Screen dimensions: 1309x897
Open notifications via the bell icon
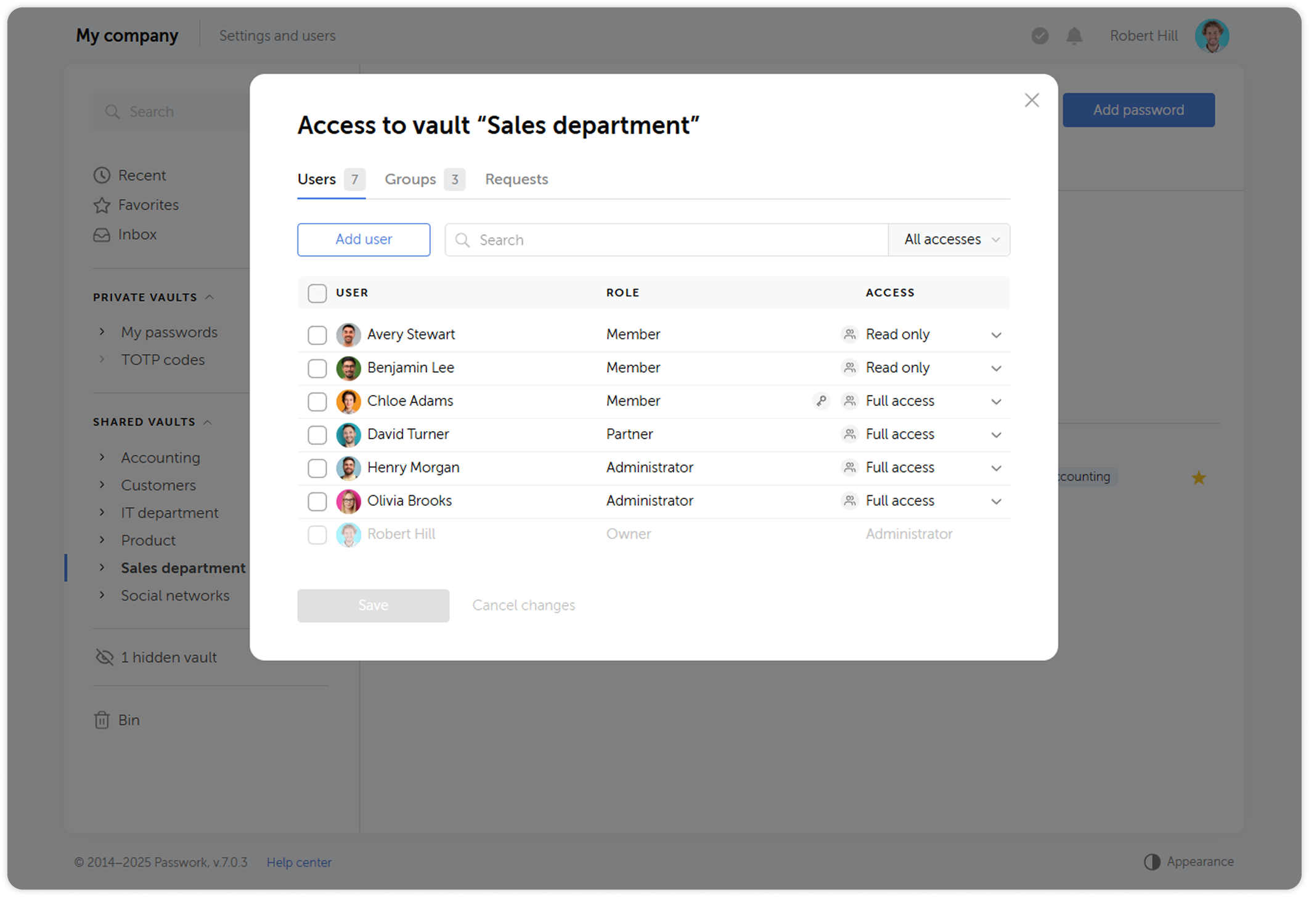coord(1074,36)
